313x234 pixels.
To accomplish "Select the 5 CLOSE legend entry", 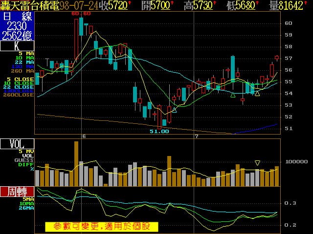I will click(x=24, y=78).
